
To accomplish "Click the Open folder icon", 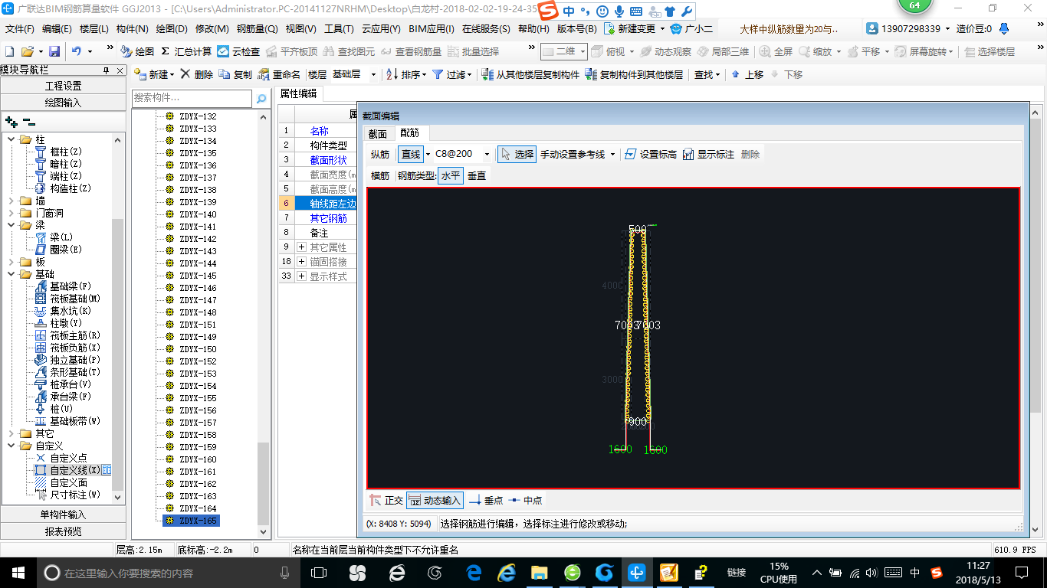I will pyautogui.click(x=27, y=51).
